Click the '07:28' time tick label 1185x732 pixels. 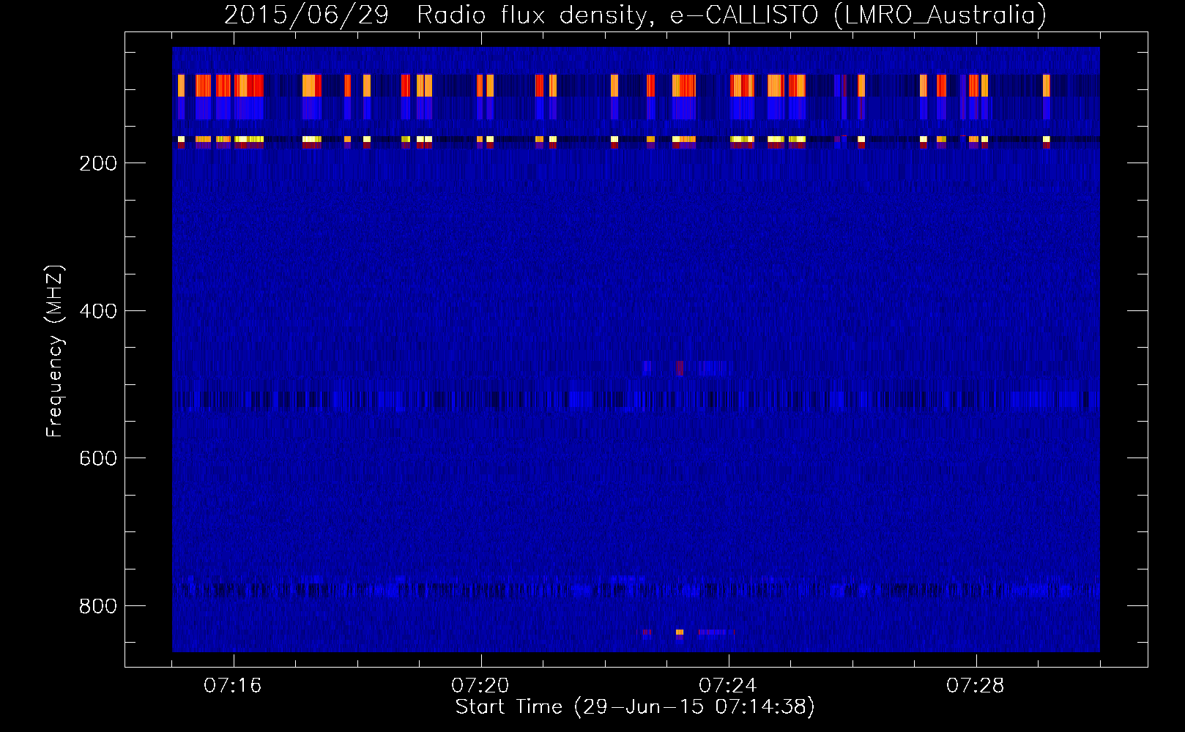976,685
